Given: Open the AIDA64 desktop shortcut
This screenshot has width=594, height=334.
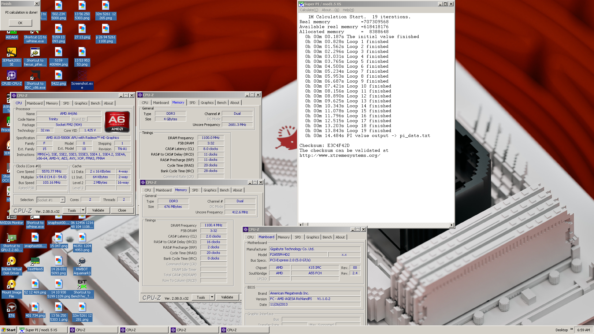Looking at the screenshot, I should click(x=11, y=35).
